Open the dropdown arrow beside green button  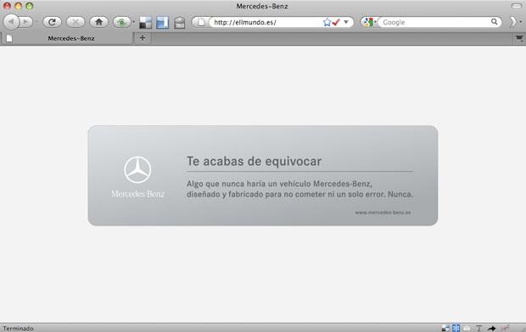tap(133, 22)
